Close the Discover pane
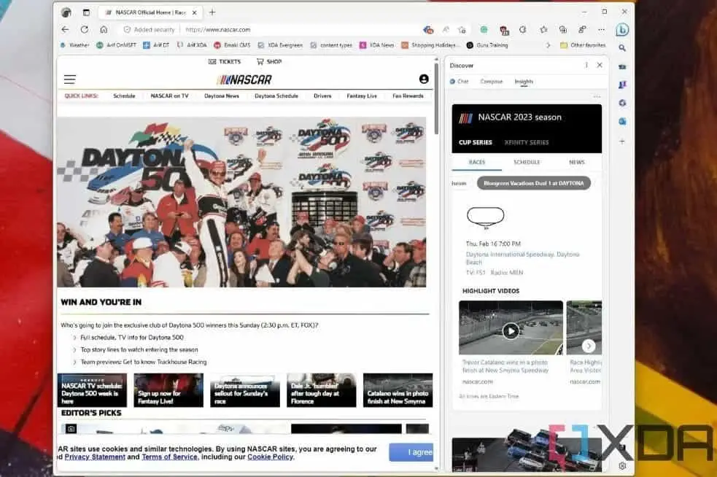Screen dimensions: 717x477 point(600,66)
